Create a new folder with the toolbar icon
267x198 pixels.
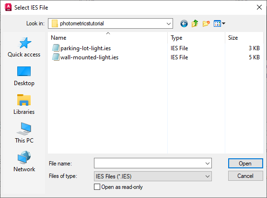click(206, 23)
